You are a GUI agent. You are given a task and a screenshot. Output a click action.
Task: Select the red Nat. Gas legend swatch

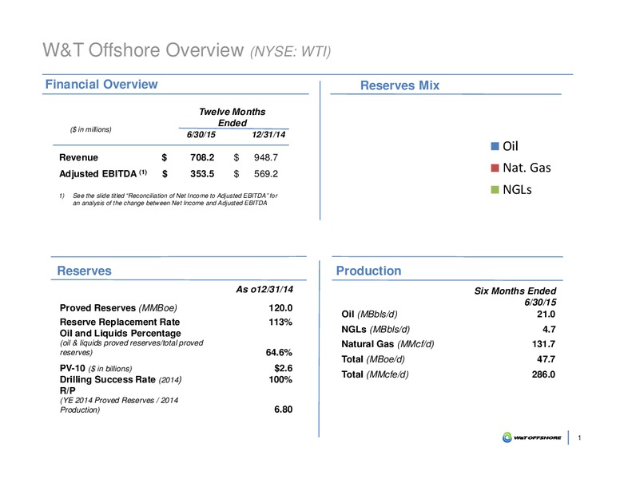pos(495,168)
